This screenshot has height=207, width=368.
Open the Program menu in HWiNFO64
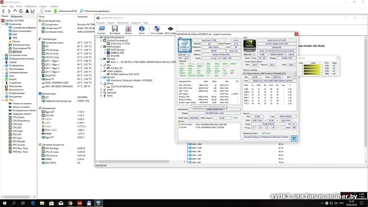(100, 23)
